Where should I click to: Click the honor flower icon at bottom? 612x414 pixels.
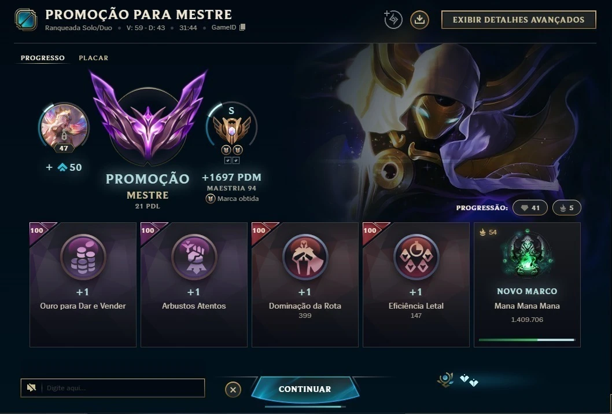pos(445,380)
